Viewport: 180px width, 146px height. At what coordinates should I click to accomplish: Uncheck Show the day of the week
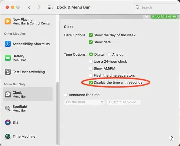[91, 35]
